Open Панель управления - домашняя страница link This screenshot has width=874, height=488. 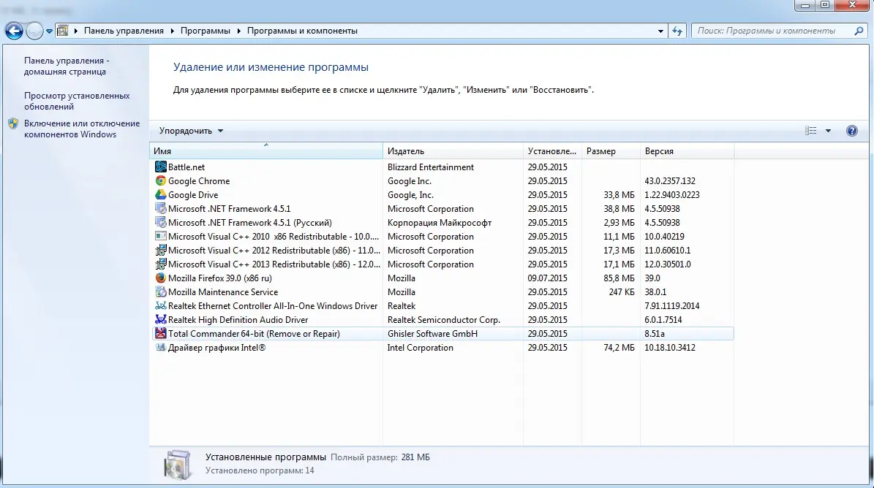click(x=67, y=66)
